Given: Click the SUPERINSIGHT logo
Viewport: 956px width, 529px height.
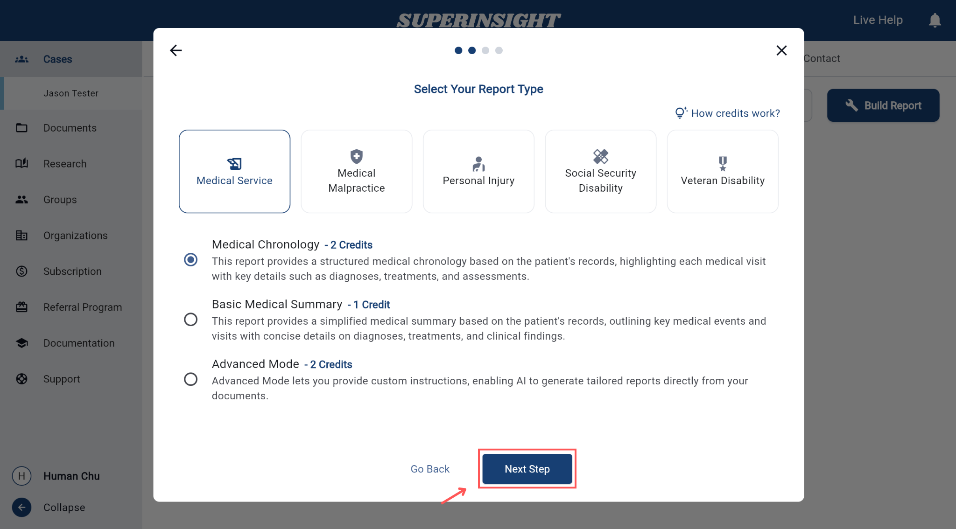Looking at the screenshot, I should click(x=478, y=20).
